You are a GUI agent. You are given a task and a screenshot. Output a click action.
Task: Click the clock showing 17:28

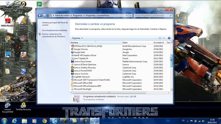pyautogui.click(x=212, y=120)
